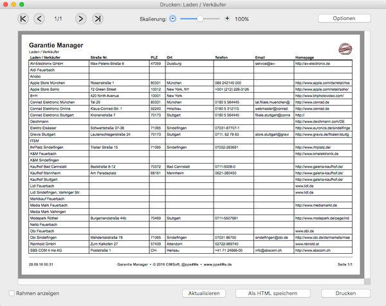Select the Media Mark Feuerbach cell

coord(59,205)
